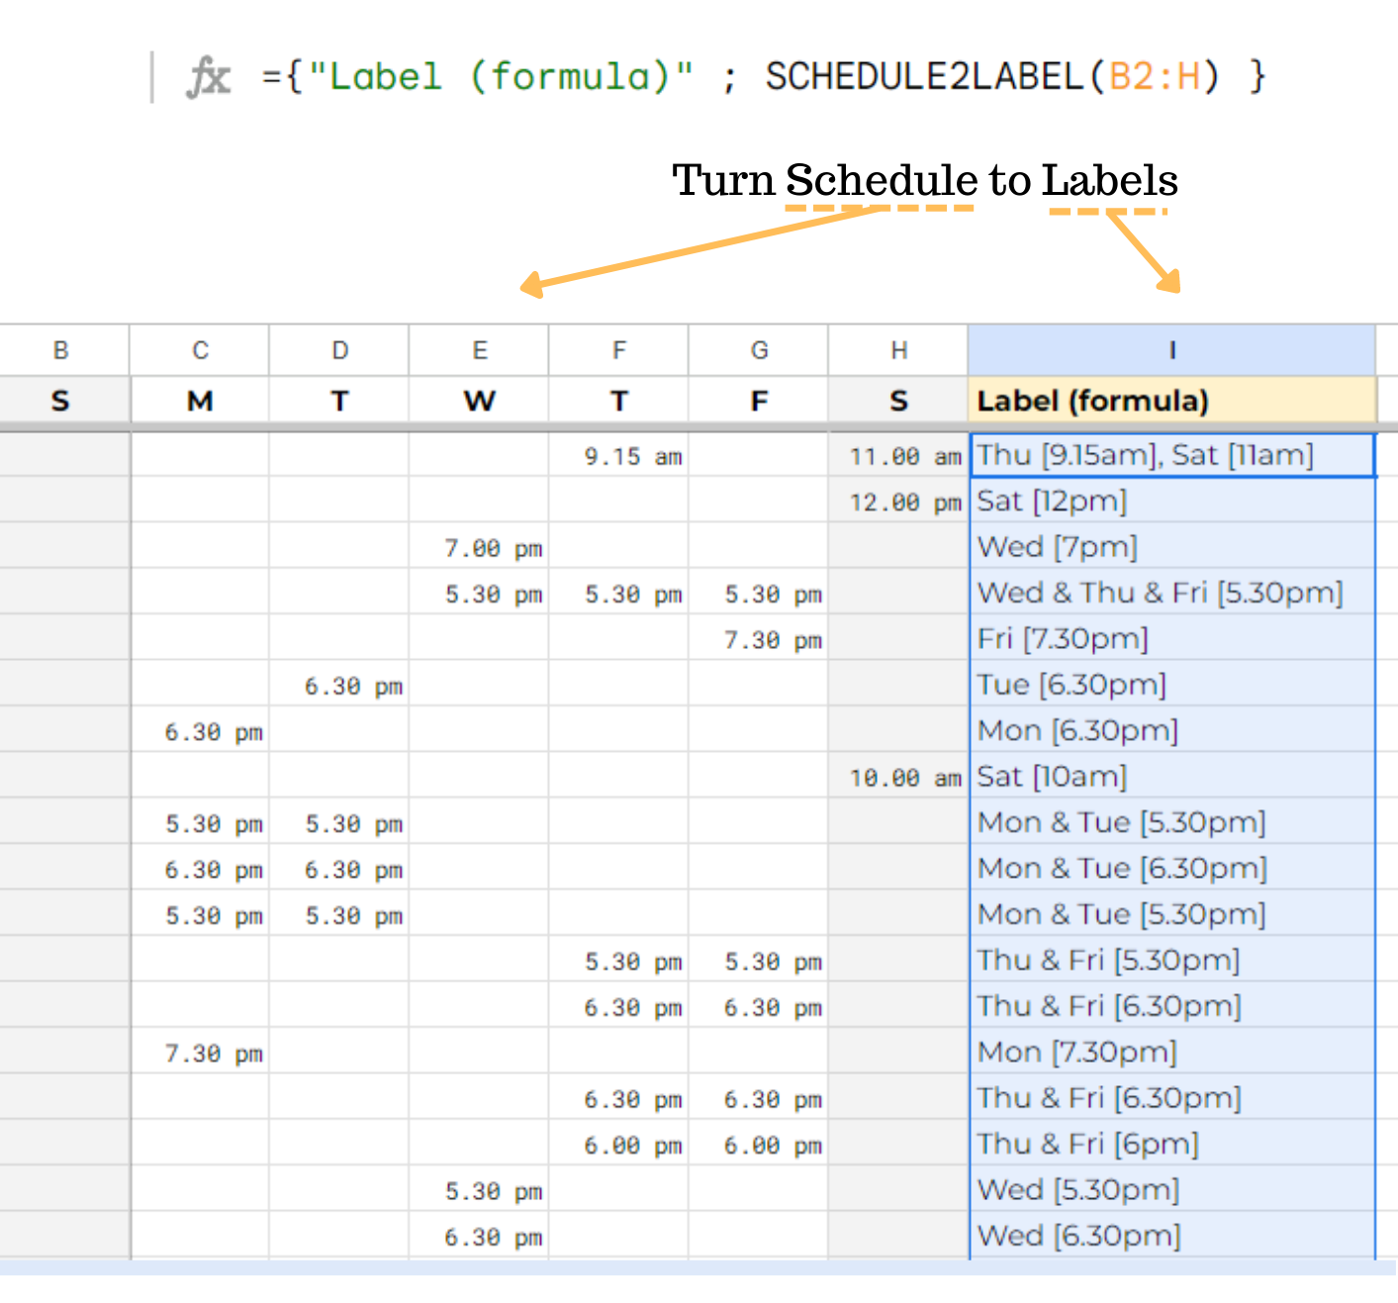This screenshot has width=1398, height=1303.
Task: Select column header B
Action: click(x=61, y=349)
